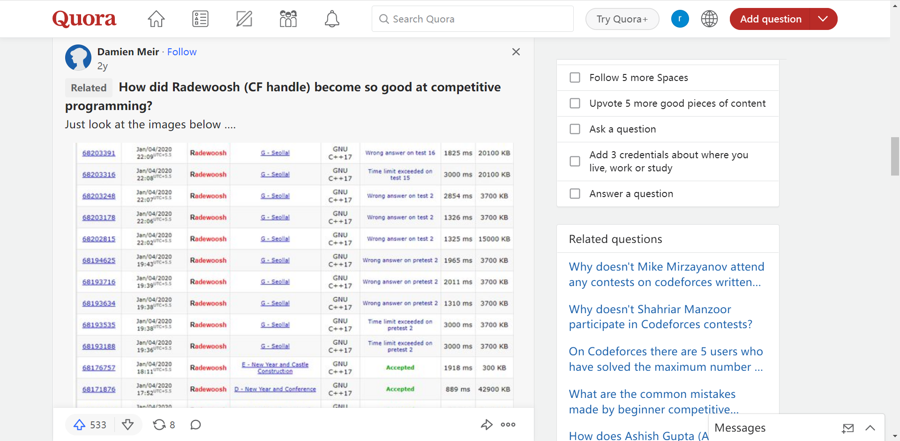This screenshot has width=900, height=441.
Task: Follow Damien Meir
Action: pos(182,52)
